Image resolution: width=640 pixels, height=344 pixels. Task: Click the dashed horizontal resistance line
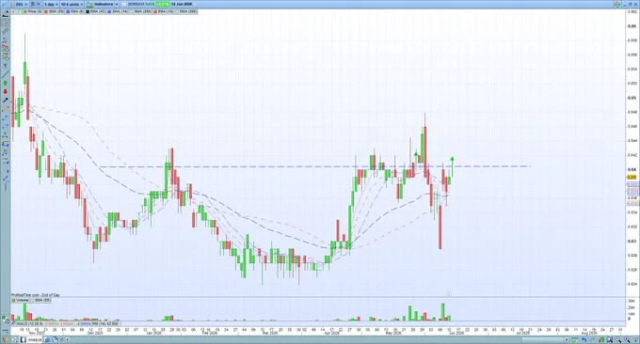tap(314, 166)
